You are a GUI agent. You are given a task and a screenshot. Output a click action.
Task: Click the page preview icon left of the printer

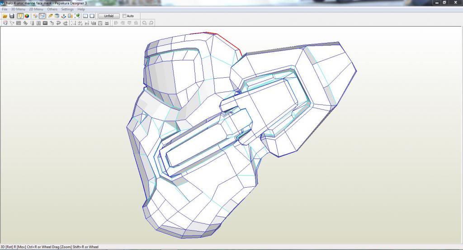(100, 23)
